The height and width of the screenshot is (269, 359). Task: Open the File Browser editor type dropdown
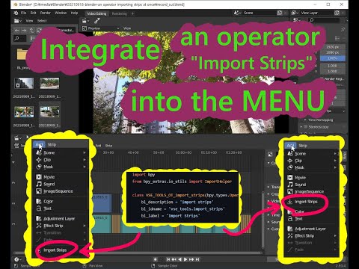click(x=18, y=21)
